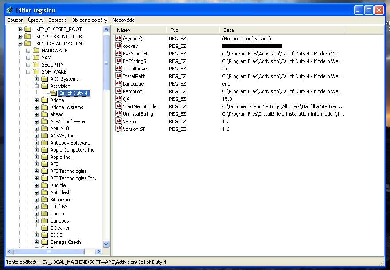Collapse the SOFTWARE key
Image resolution: width=390 pixels, height=270 pixels.
tap(28, 72)
